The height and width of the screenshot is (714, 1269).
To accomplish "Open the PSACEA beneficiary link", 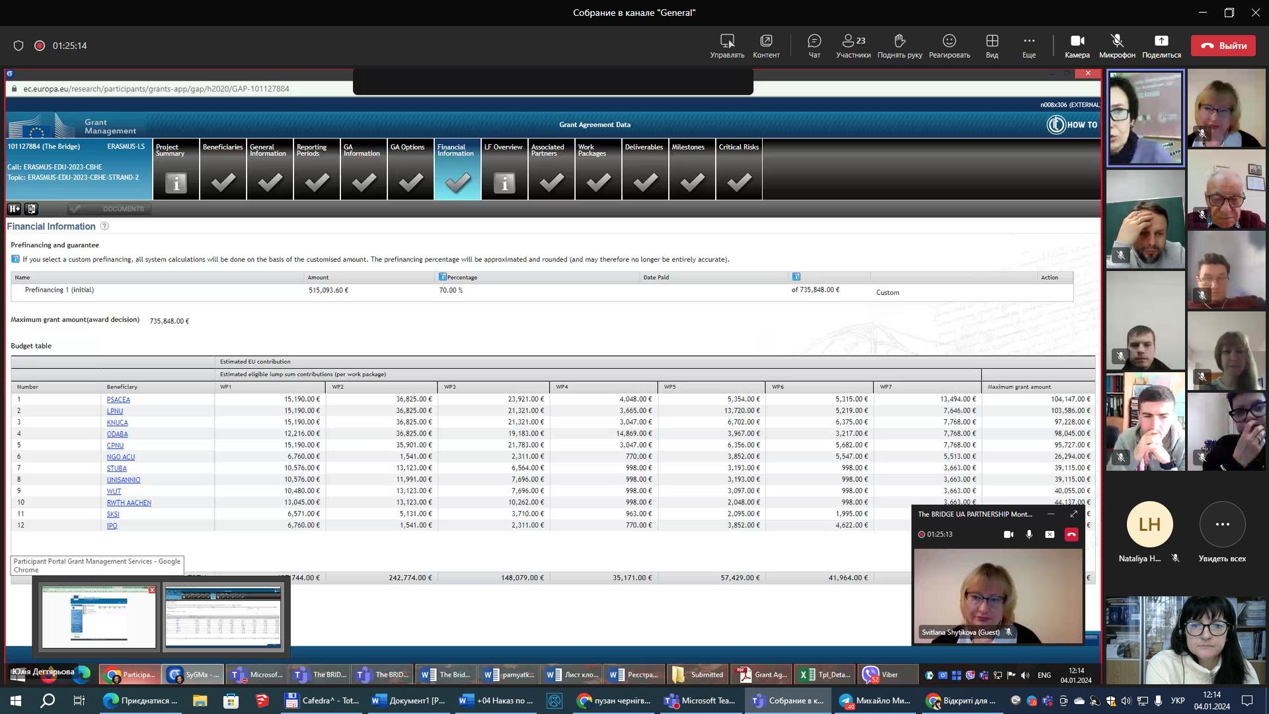I will tap(118, 399).
